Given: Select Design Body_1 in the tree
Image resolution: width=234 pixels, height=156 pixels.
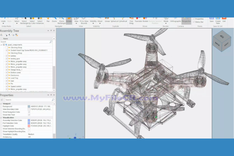Looking at the screenshot, I should click(16, 70).
